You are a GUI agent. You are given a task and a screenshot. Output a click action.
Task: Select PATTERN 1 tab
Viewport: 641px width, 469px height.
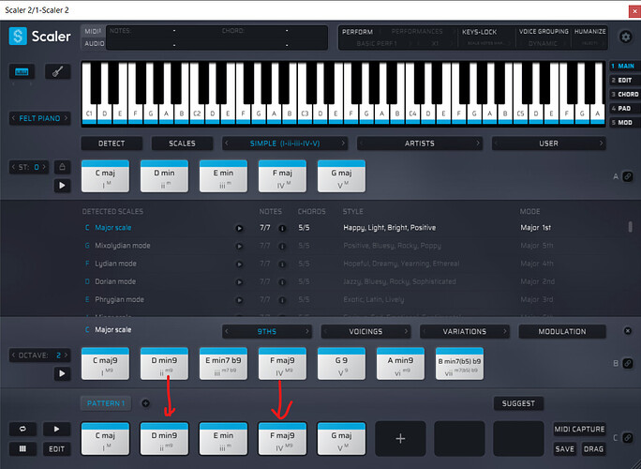pyautogui.click(x=106, y=403)
